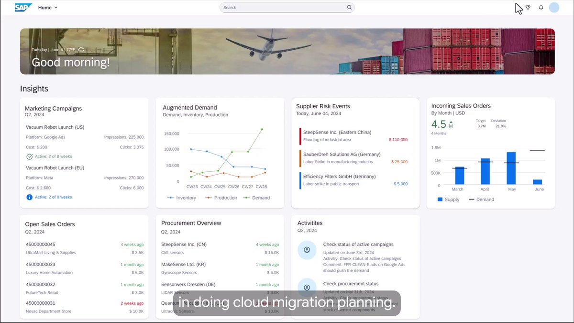The height and width of the screenshot is (323, 574).
Task: Open notifications bell icon
Action: tap(541, 8)
